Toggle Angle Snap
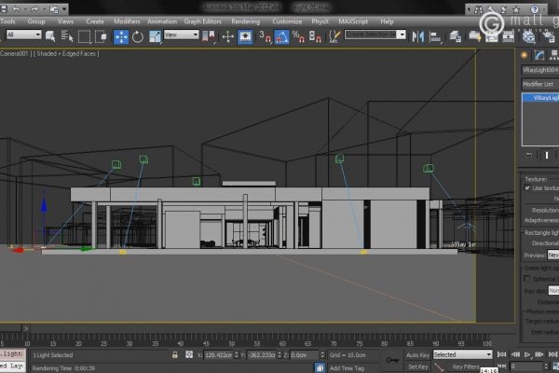559x373 pixels. tap(281, 36)
